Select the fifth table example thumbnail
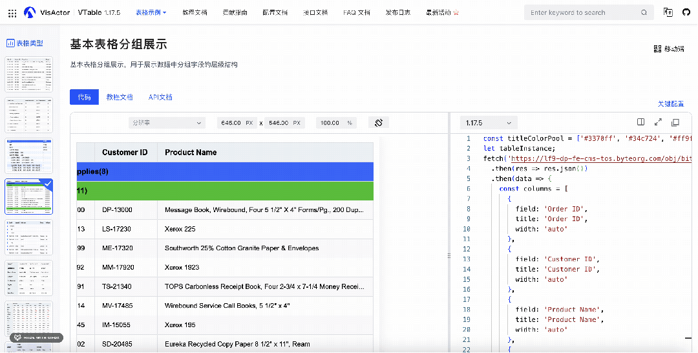Screen dimensions: 698x353 [x=29, y=237]
